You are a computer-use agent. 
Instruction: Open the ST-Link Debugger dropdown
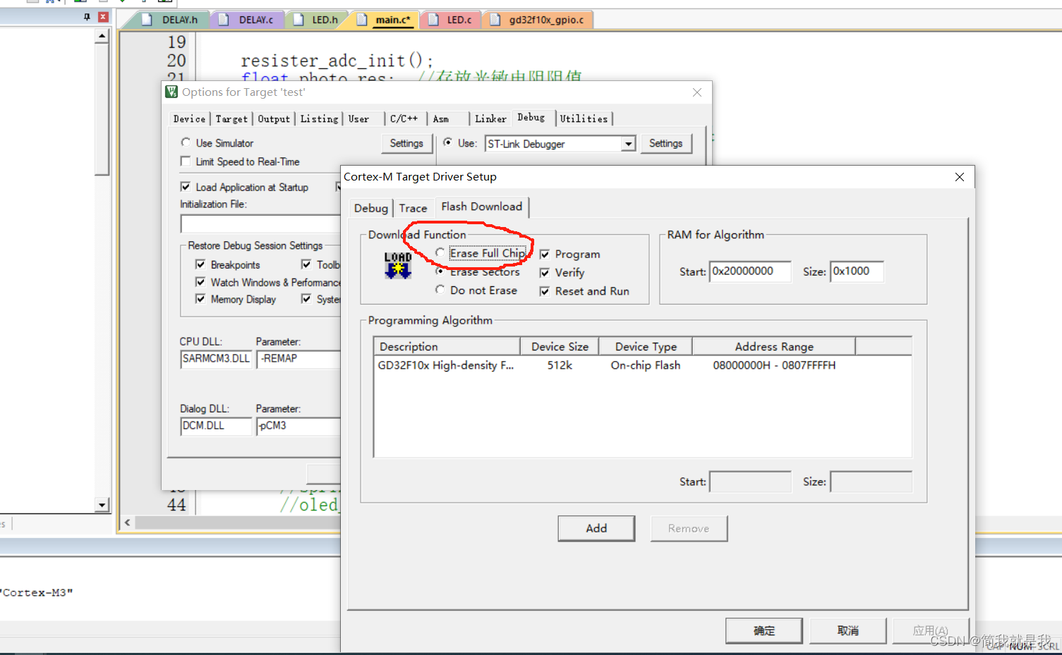(628, 144)
